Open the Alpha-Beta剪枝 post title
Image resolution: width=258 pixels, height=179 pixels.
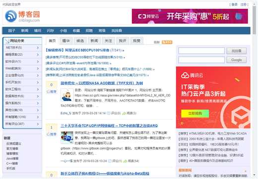coord(105,174)
